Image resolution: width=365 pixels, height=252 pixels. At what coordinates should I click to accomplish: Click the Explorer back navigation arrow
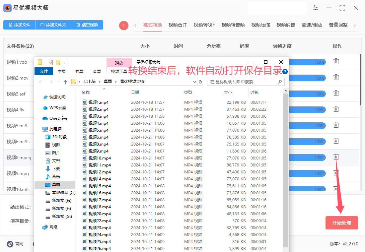41,82
